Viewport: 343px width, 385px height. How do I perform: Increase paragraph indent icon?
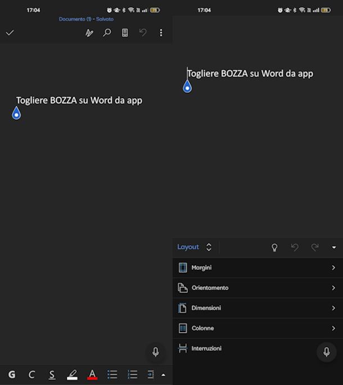151,374
